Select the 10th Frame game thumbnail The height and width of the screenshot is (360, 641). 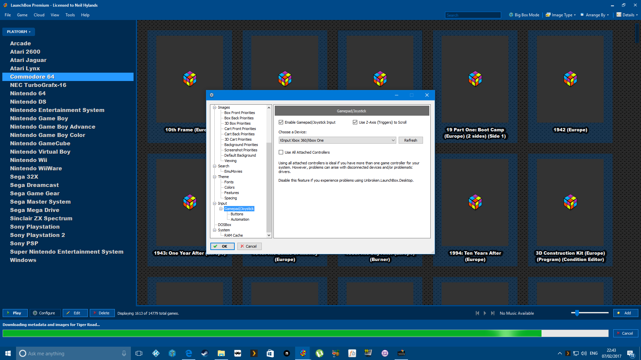[190, 79]
